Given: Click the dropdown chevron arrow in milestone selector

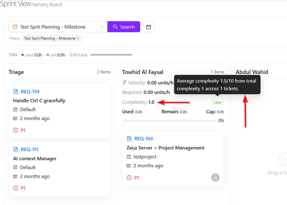Looking at the screenshot, I should (x=102, y=27).
